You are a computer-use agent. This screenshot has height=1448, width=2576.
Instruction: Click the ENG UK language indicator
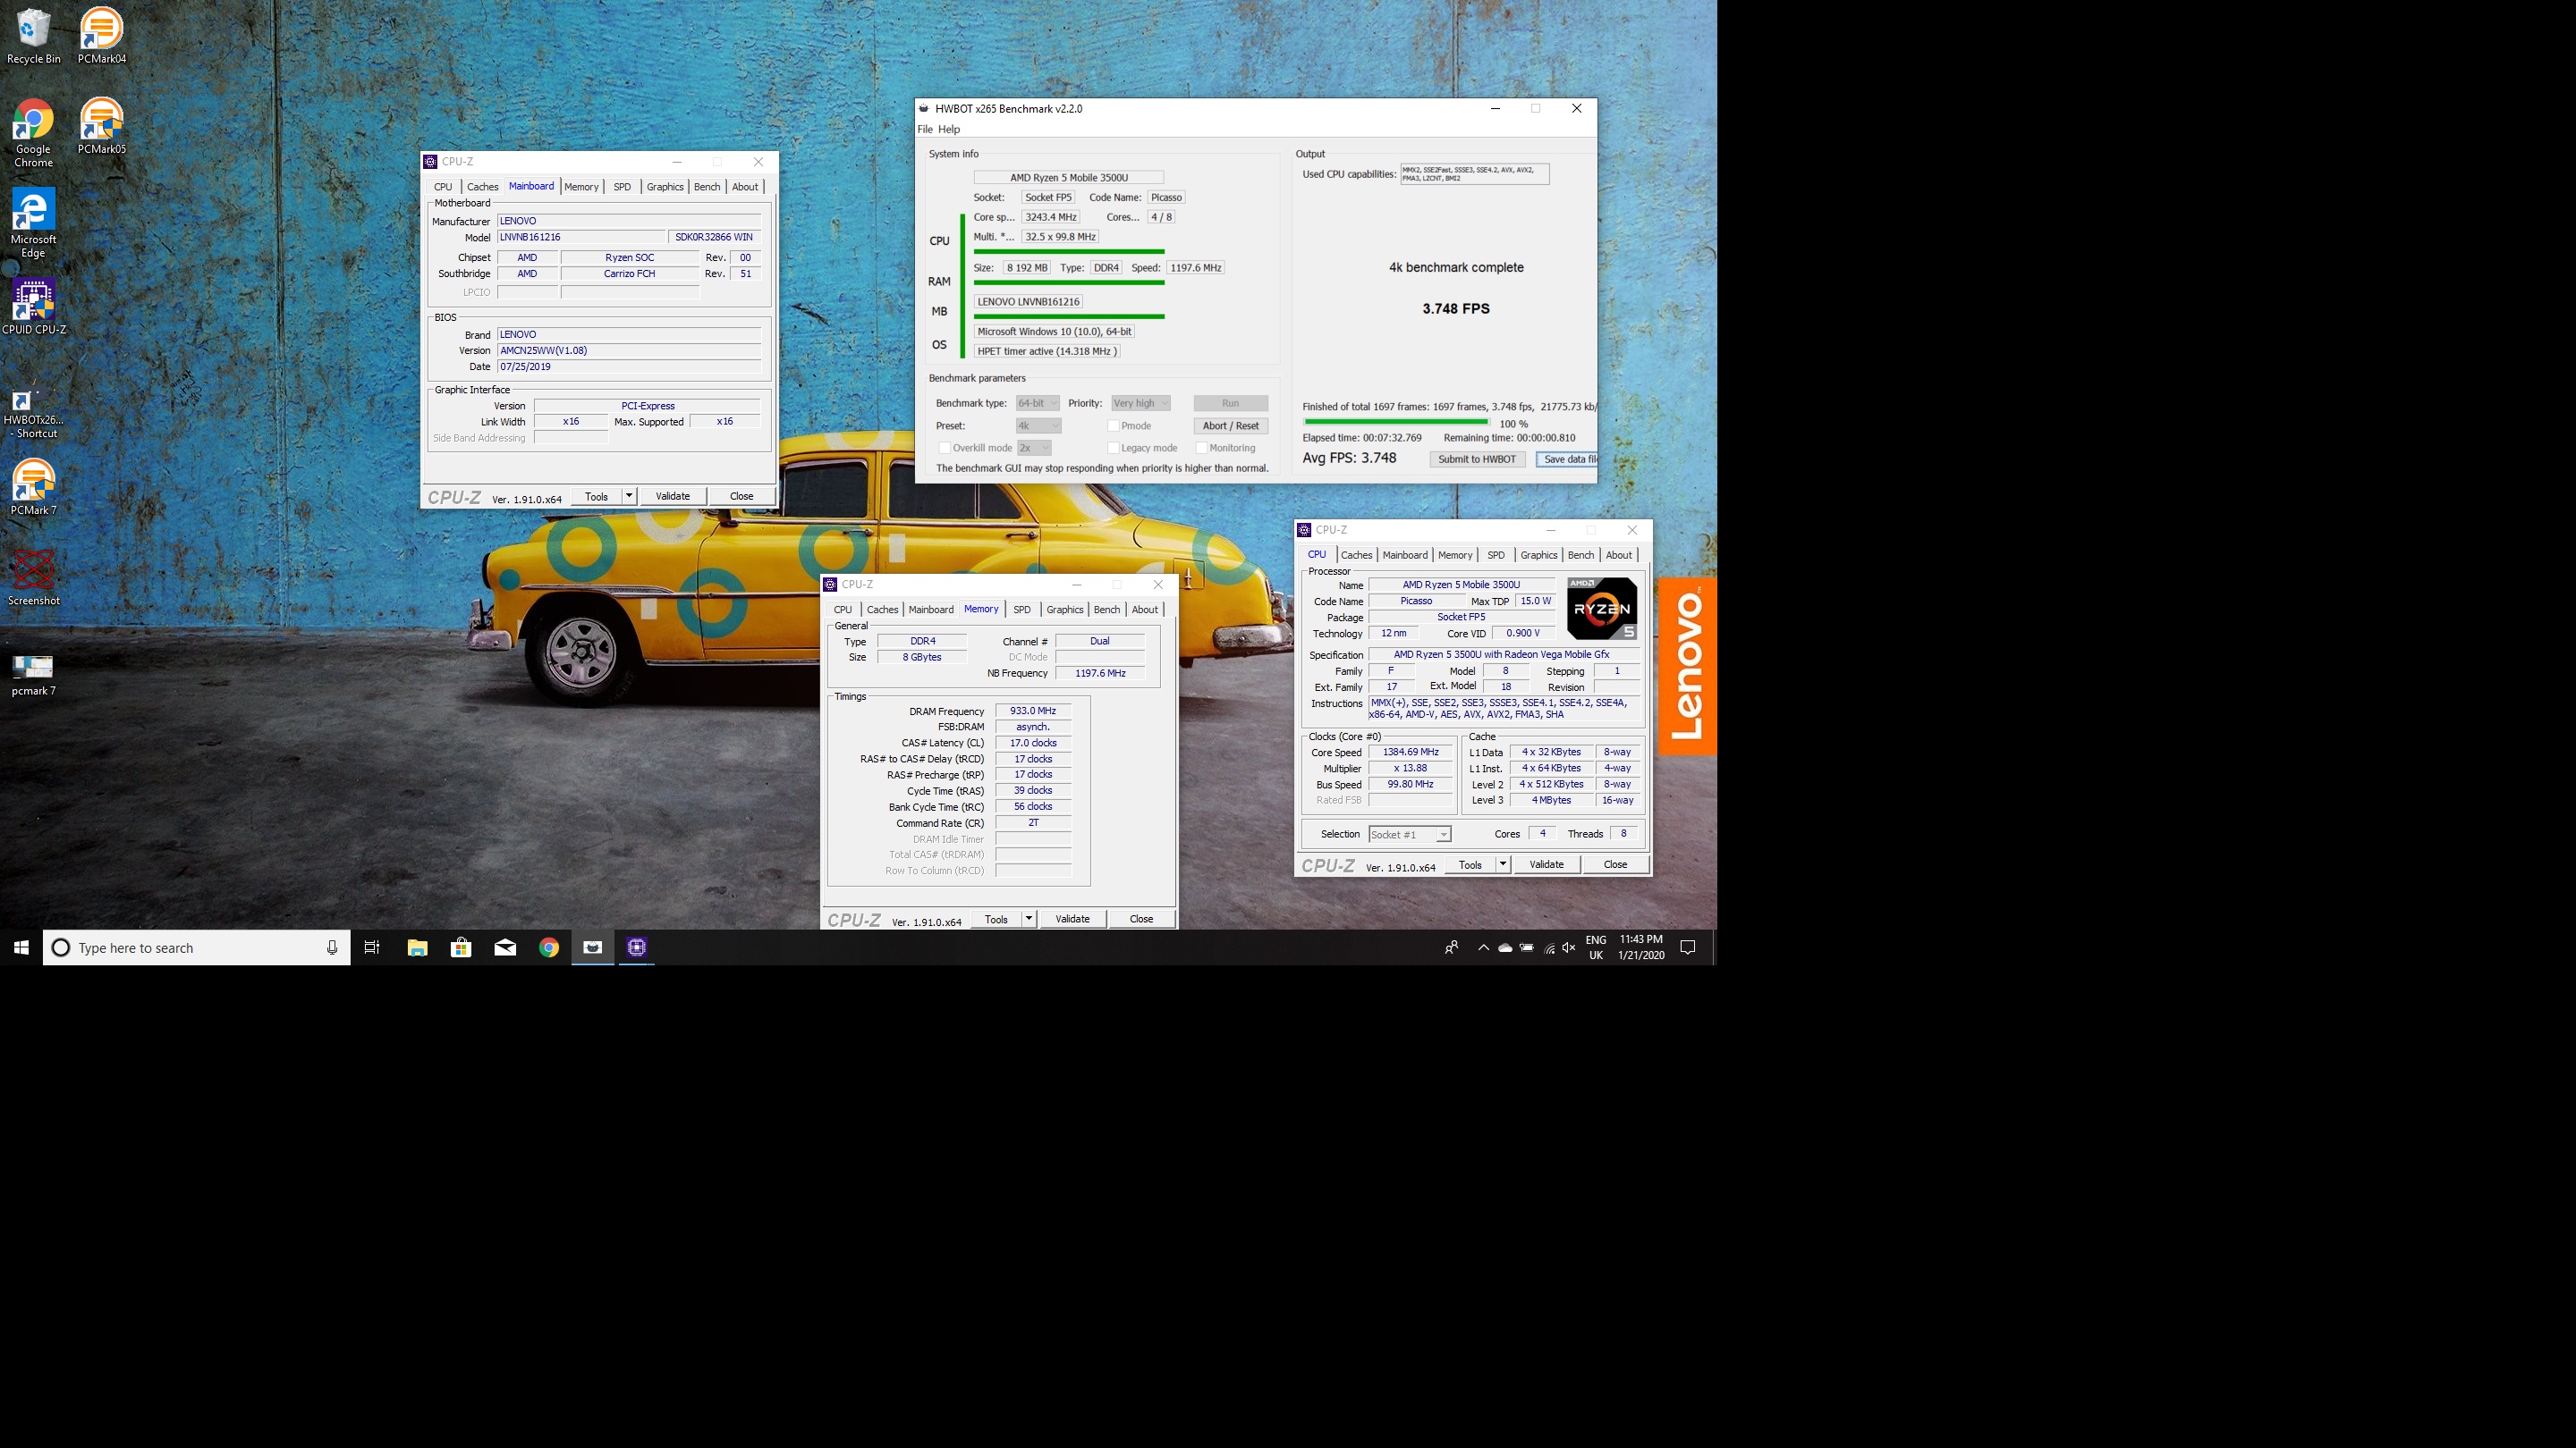pyautogui.click(x=1596, y=947)
